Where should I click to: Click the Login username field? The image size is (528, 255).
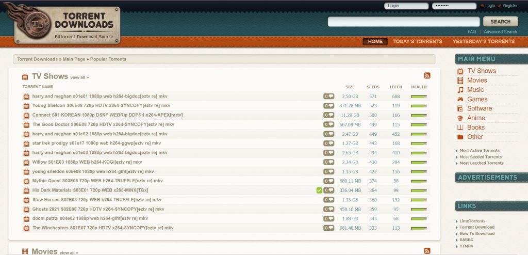coord(406,6)
